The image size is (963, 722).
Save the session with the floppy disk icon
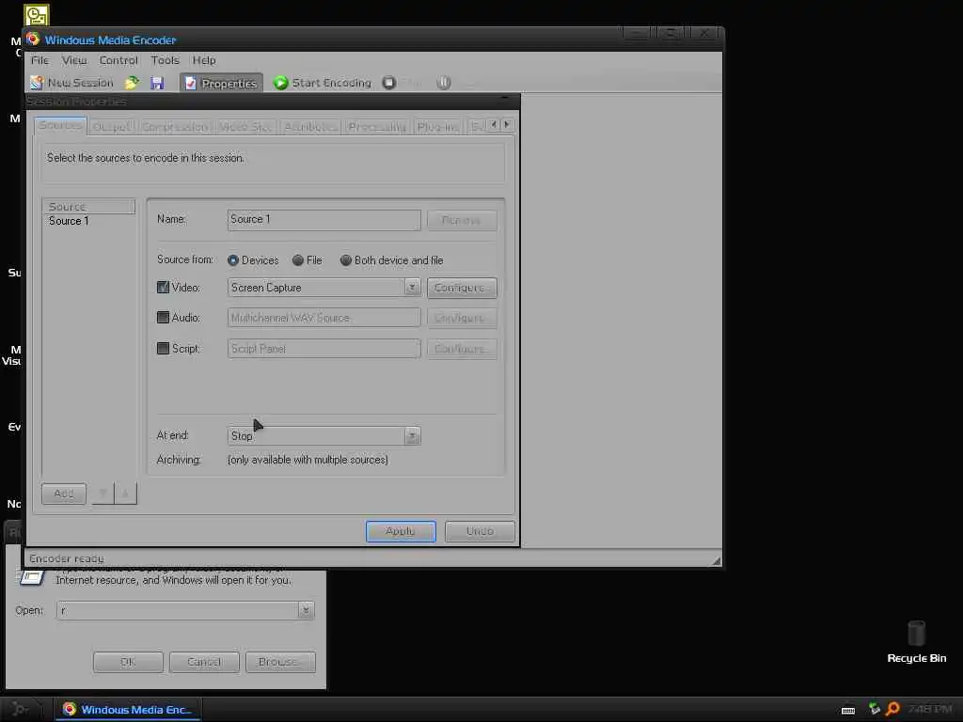click(x=157, y=83)
